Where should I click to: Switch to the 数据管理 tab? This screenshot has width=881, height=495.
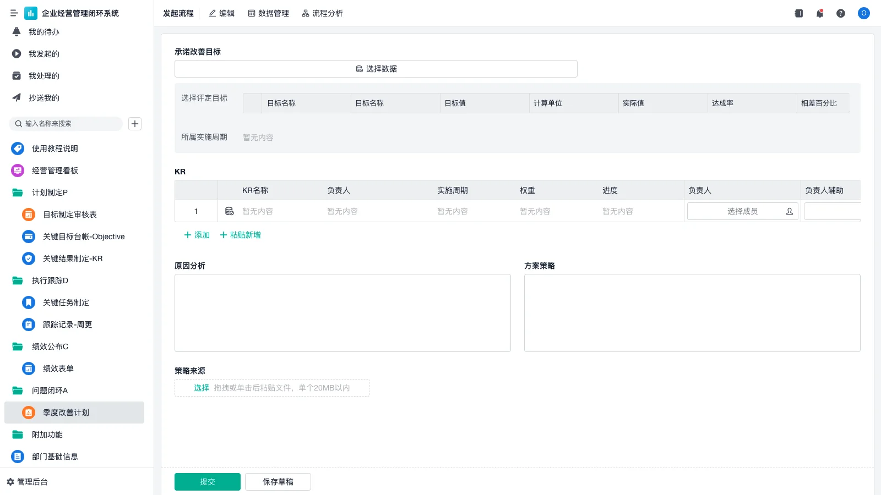point(268,13)
